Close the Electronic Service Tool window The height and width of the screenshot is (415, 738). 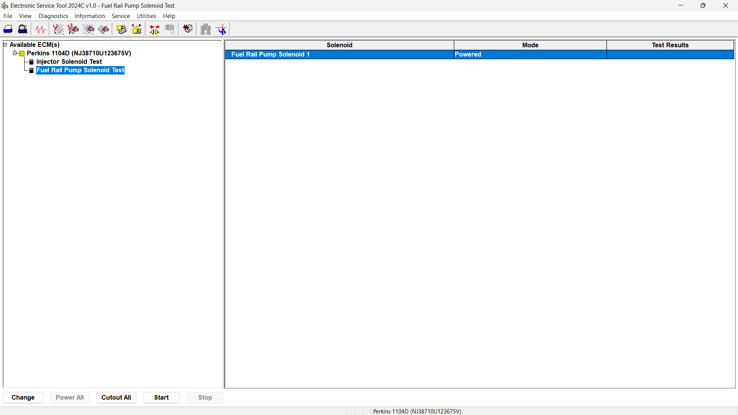click(726, 5)
